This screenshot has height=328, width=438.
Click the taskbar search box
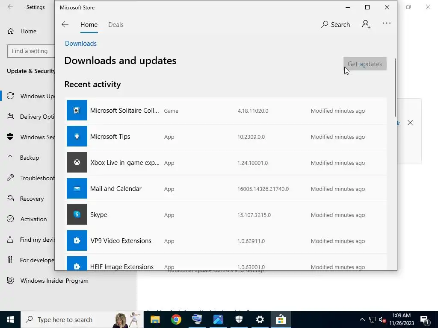tap(82, 319)
